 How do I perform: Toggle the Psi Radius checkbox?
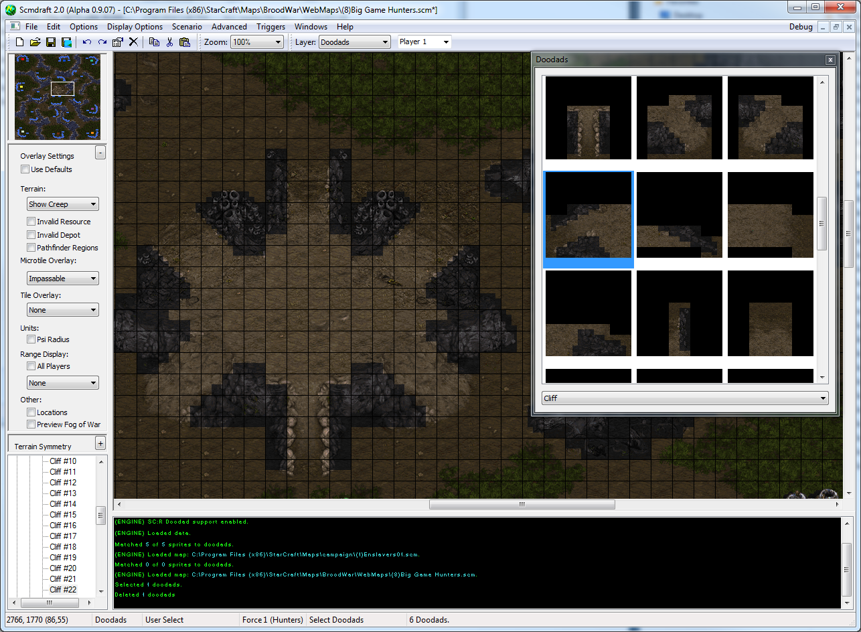(x=31, y=339)
